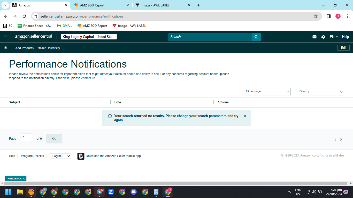Toggle the Chrome side panel
This screenshot has width=353, height=198.
(329, 16)
